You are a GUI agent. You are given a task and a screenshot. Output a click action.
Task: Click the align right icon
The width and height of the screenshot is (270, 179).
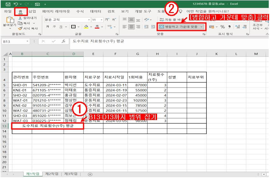[x=138, y=27]
